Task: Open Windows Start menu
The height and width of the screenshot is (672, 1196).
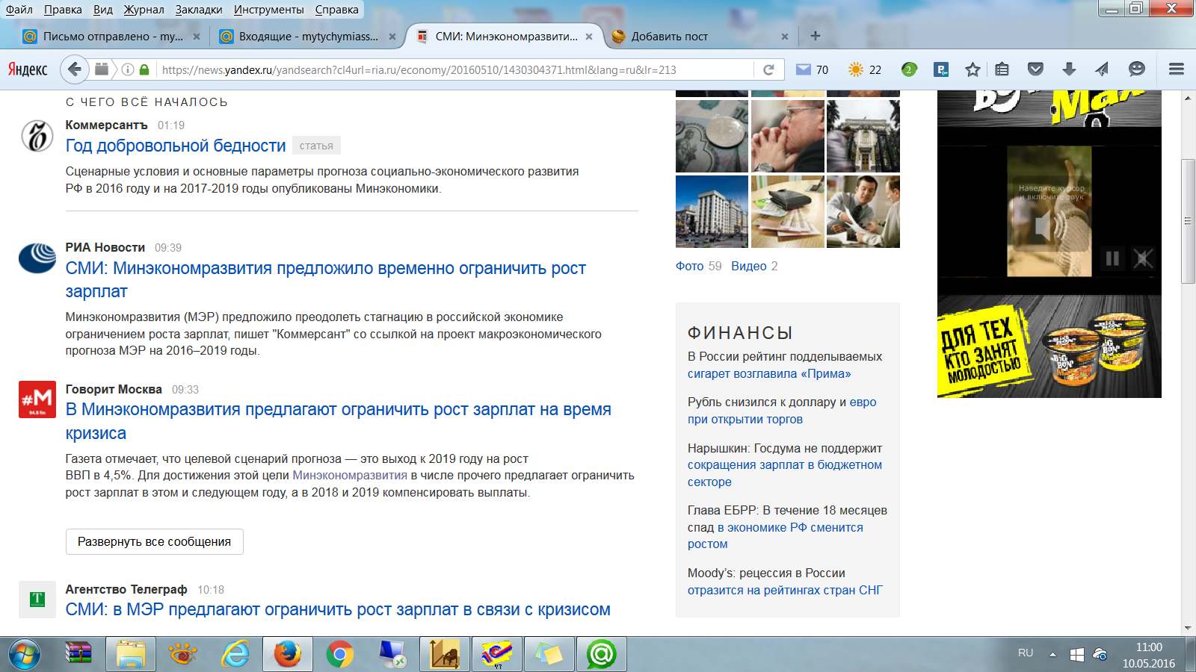Action: pyautogui.click(x=24, y=655)
